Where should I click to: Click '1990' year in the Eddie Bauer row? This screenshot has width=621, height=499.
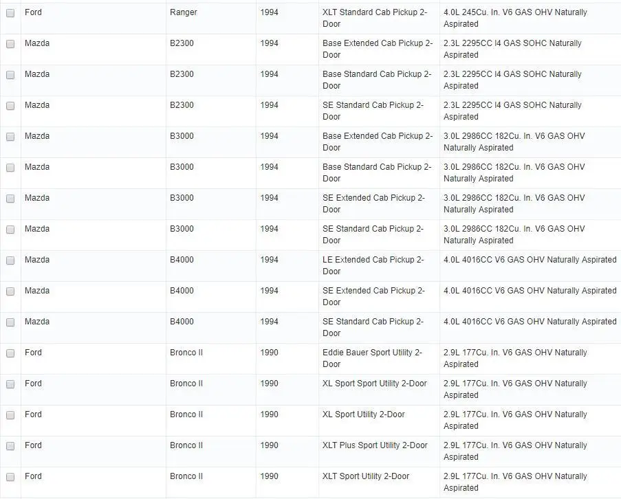pos(269,353)
